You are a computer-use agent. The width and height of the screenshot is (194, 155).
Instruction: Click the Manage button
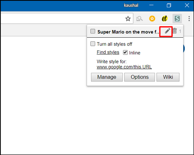tap(107, 77)
